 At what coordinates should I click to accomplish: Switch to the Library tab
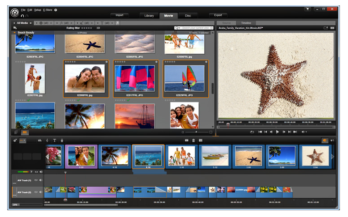tap(149, 16)
